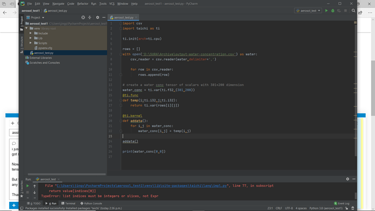
Task: Hide the Run tool window
Action: tap(354, 179)
